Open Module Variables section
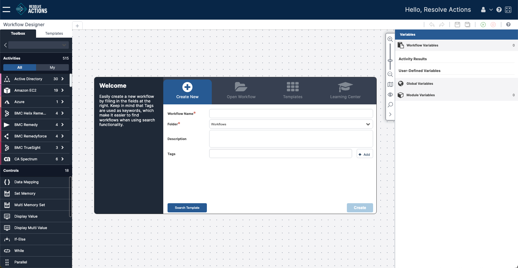This screenshot has height=268, width=518. 456,95
